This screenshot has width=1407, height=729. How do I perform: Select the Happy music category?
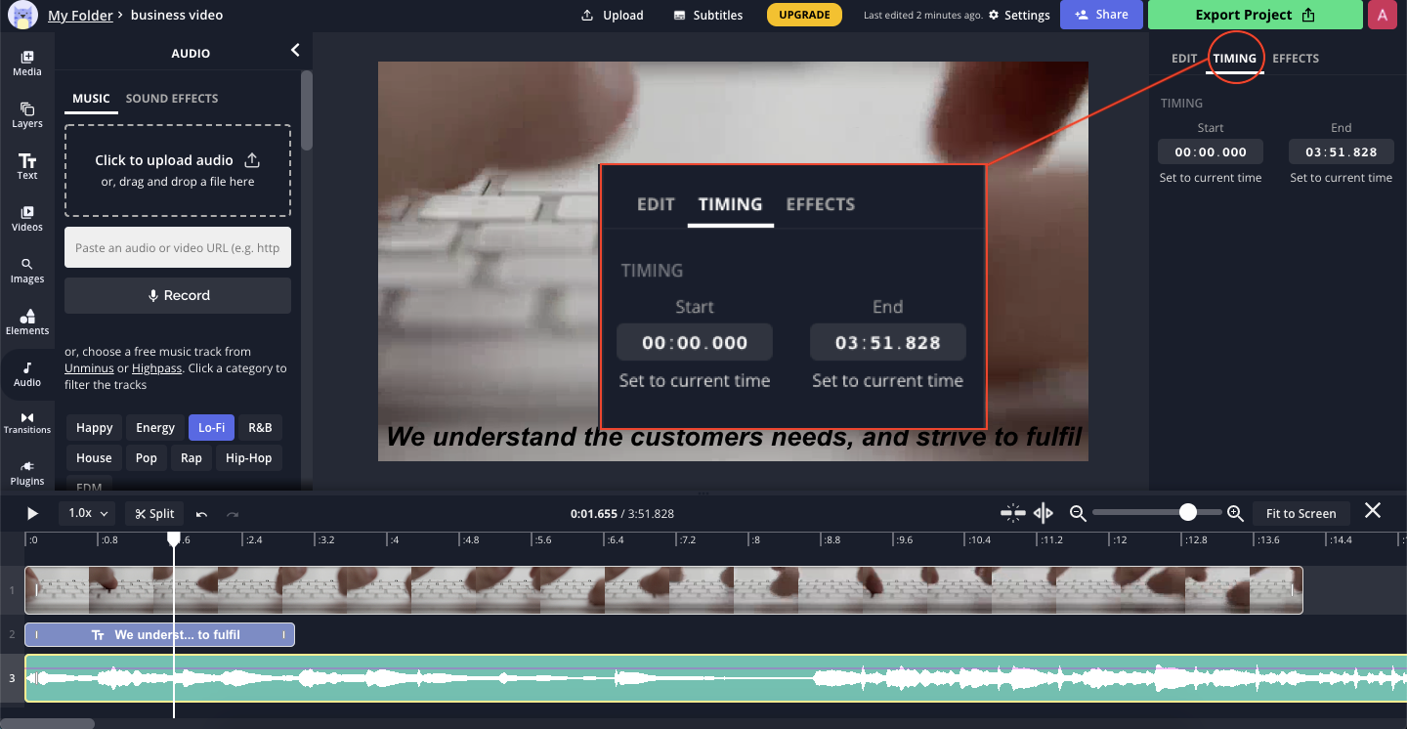point(95,428)
